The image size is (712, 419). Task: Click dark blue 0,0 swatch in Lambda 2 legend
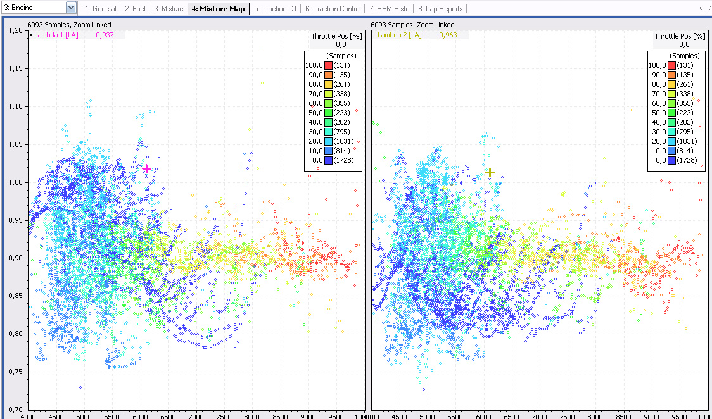point(671,161)
